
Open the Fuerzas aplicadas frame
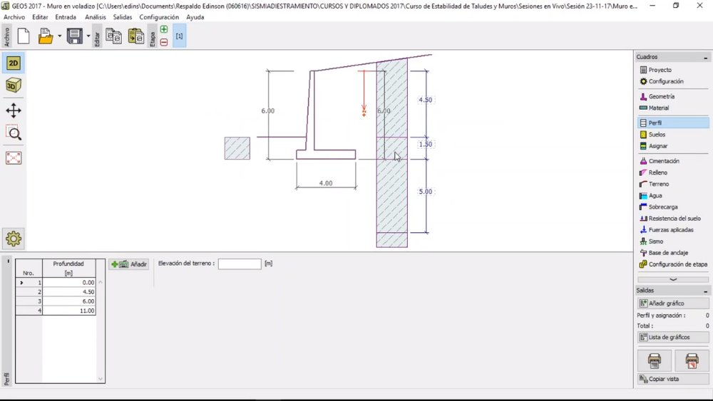[672, 230]
